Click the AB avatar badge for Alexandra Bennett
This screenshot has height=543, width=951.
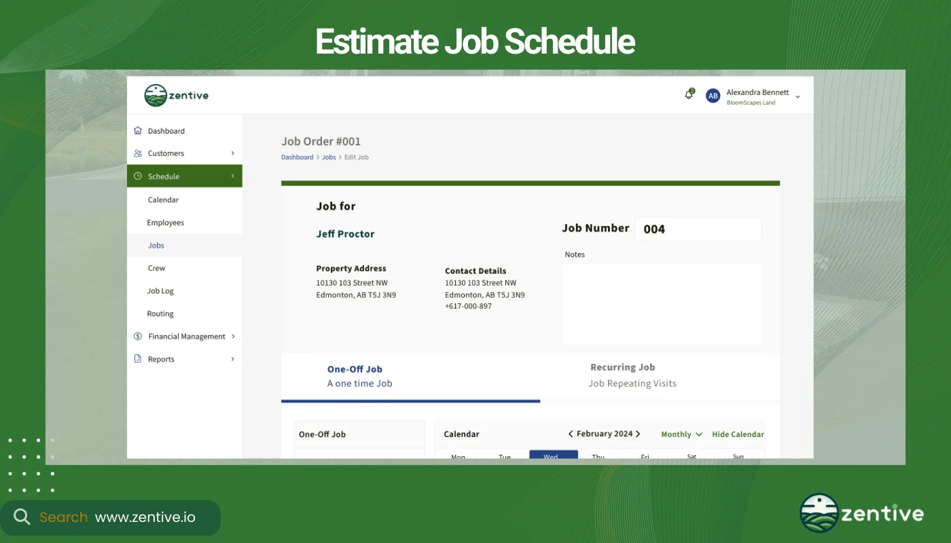[713, 96]
